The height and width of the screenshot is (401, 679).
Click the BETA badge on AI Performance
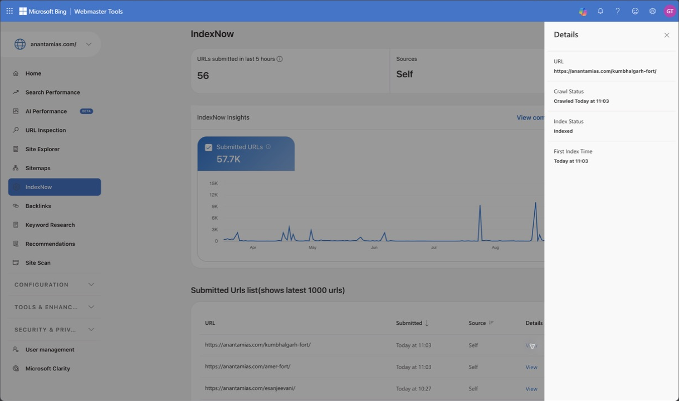[x=86, y=111]
